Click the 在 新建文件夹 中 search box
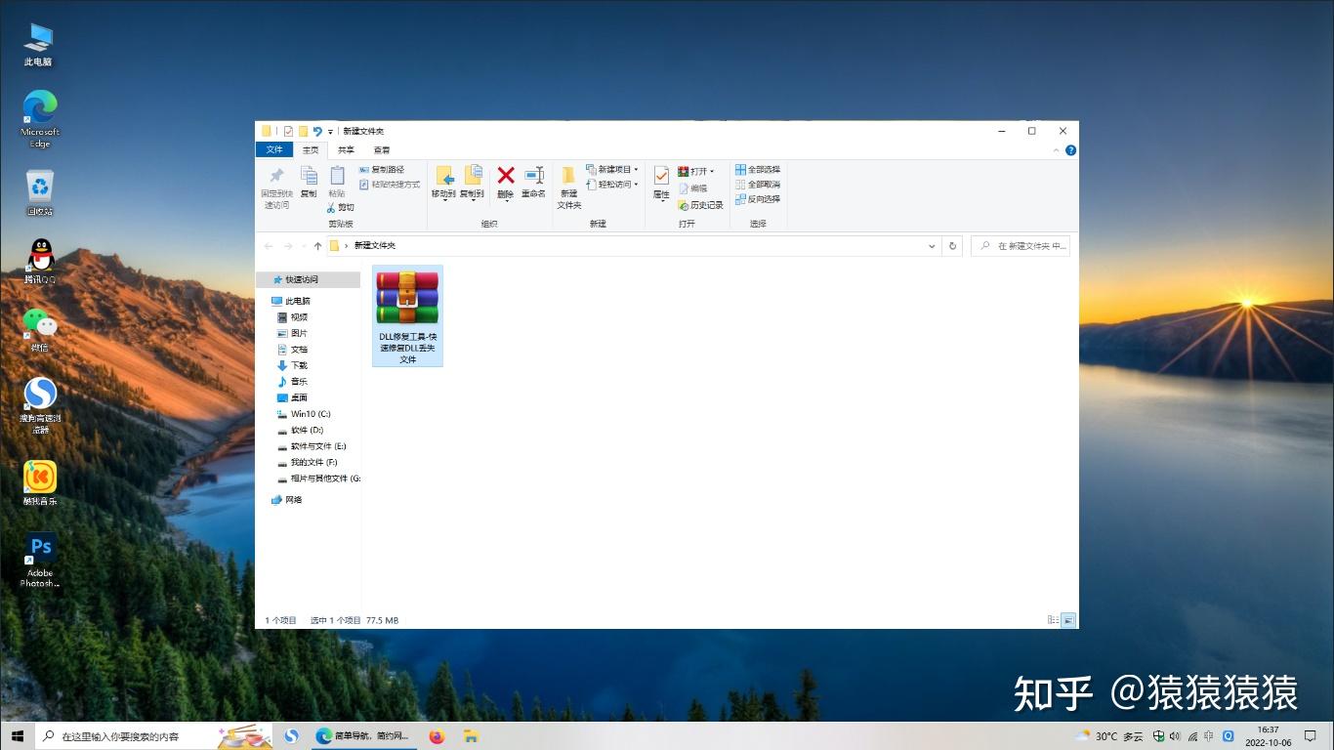 point(1021,246)
